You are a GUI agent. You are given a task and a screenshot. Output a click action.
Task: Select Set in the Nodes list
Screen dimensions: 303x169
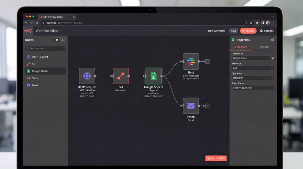(45, 64)
